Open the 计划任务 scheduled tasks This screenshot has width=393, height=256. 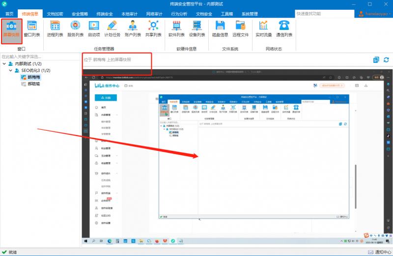[x=112, y=29]
